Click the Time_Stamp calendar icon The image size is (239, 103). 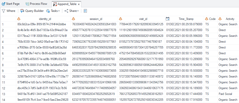tap(167, 19)
